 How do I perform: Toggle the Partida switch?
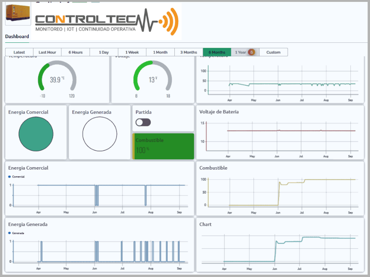[143, 122]
